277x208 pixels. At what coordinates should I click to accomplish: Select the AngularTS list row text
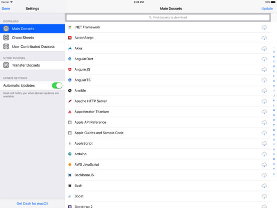(x=82, y=80)
